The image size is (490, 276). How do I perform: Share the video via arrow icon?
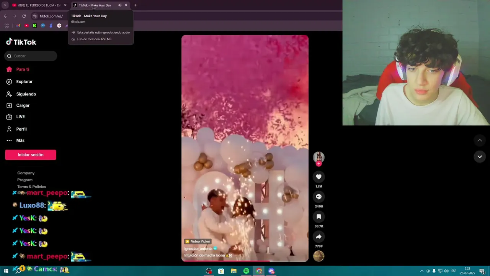click(x=318, y=237)
